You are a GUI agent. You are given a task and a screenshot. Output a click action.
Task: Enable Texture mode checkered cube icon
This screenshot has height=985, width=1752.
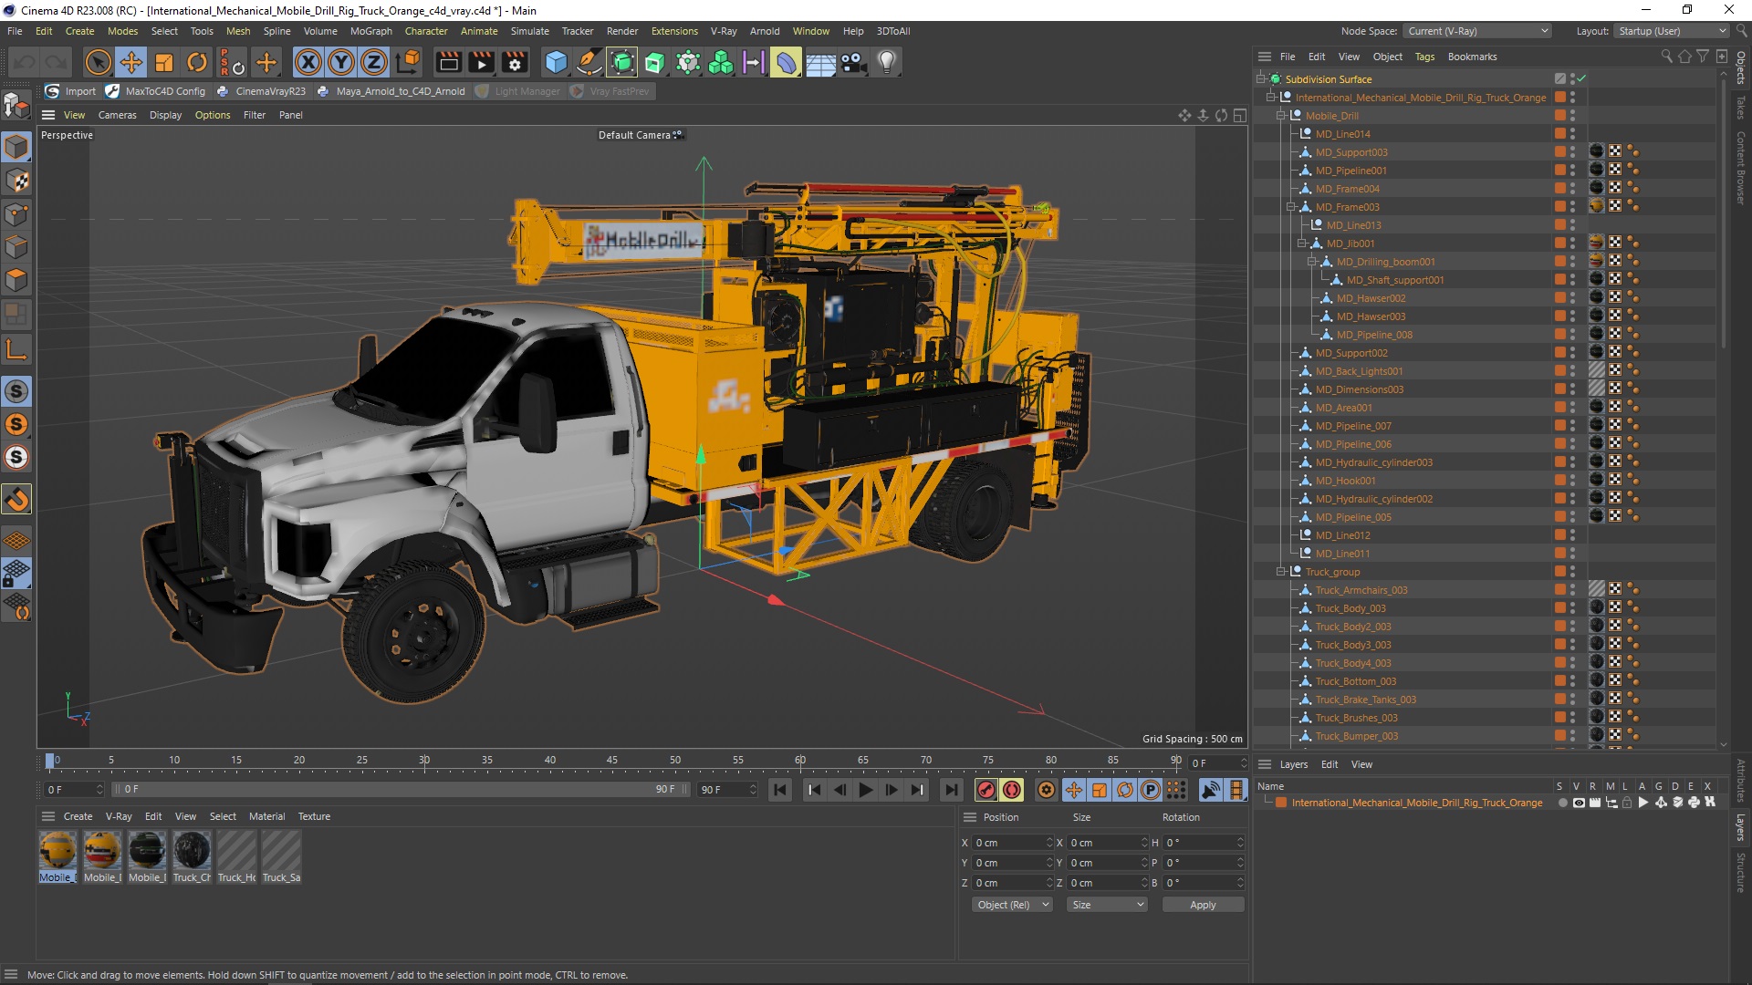coord(16,181)
